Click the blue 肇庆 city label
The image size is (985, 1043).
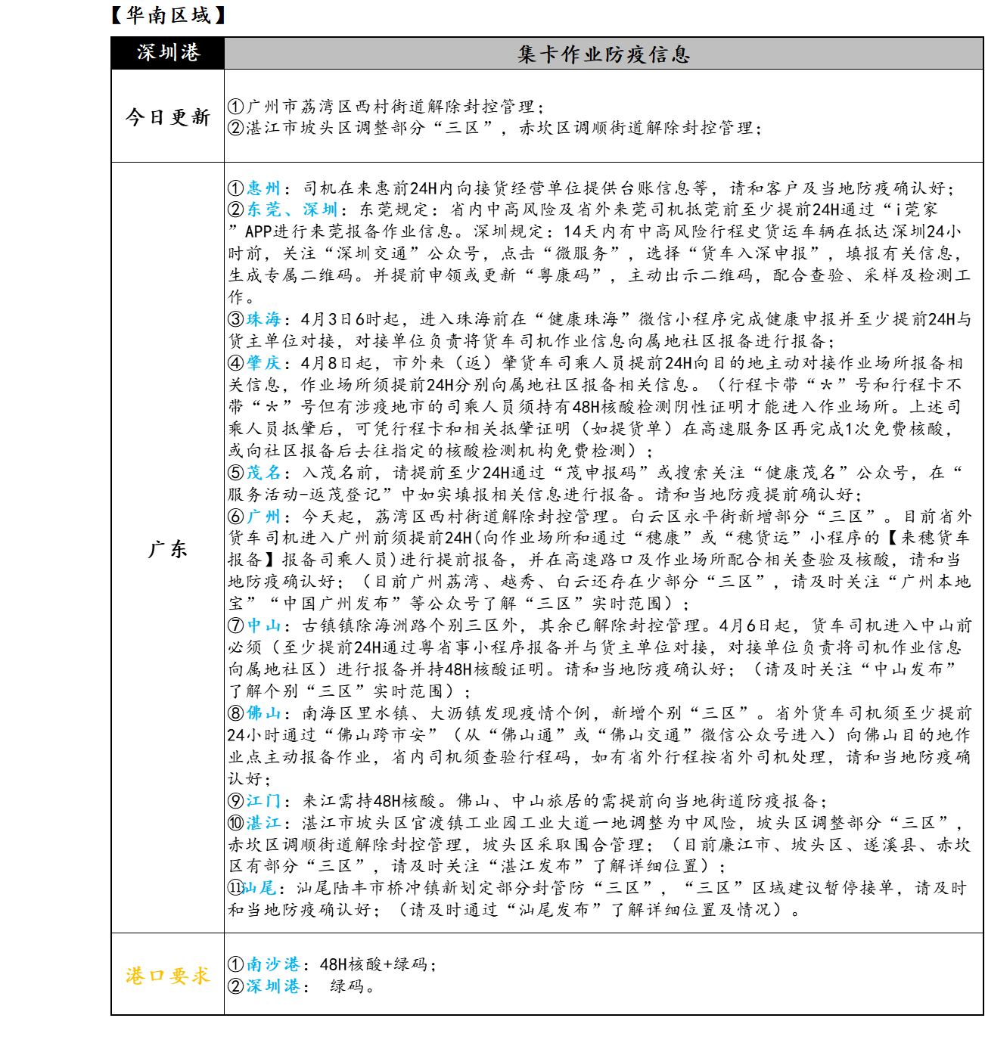coord(263,363)
